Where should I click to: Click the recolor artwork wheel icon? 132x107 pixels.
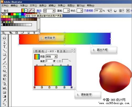(x=115, y=11)
